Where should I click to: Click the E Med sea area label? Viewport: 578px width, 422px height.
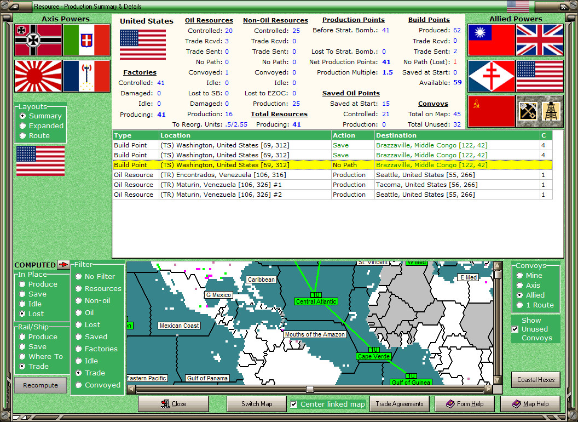click(x=469, y=277)
